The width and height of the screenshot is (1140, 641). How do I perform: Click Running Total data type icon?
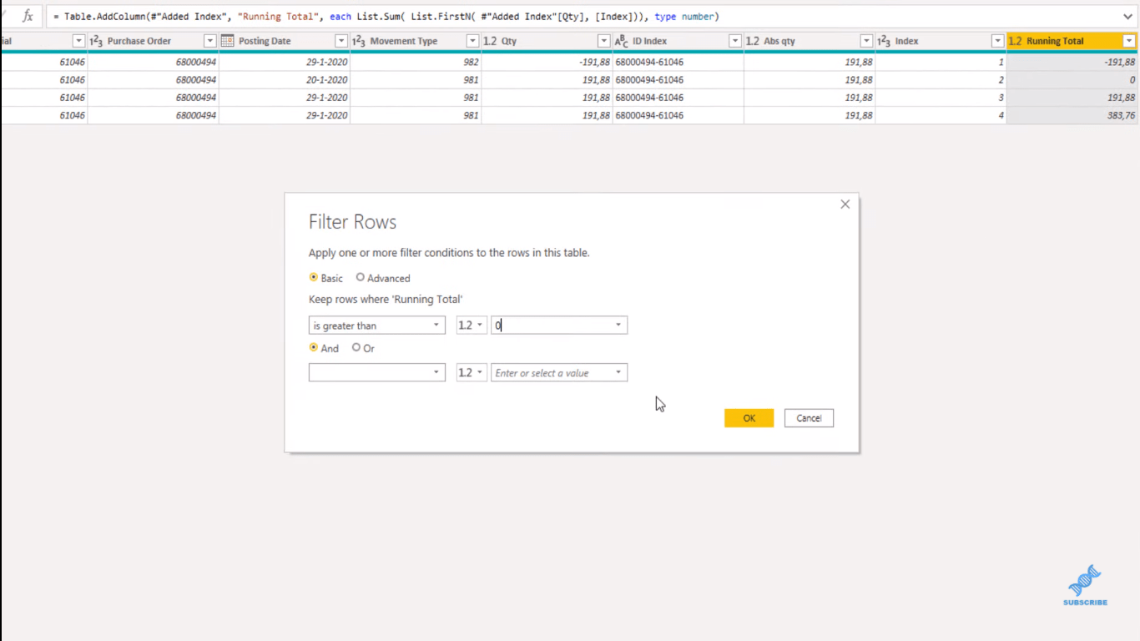pos(1015,41)
